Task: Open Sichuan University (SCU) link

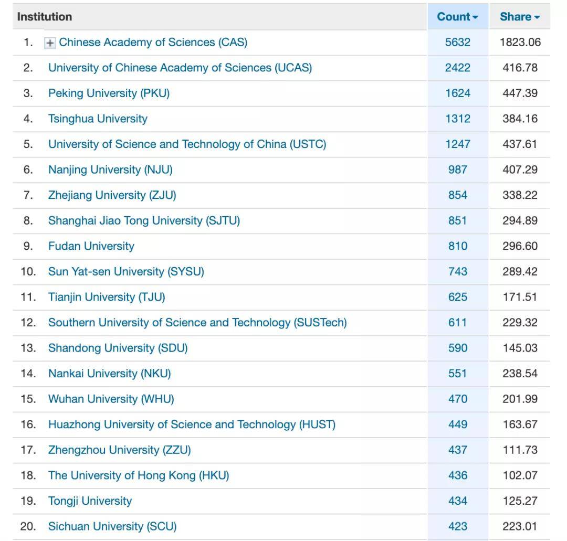Action: [112, 526]
